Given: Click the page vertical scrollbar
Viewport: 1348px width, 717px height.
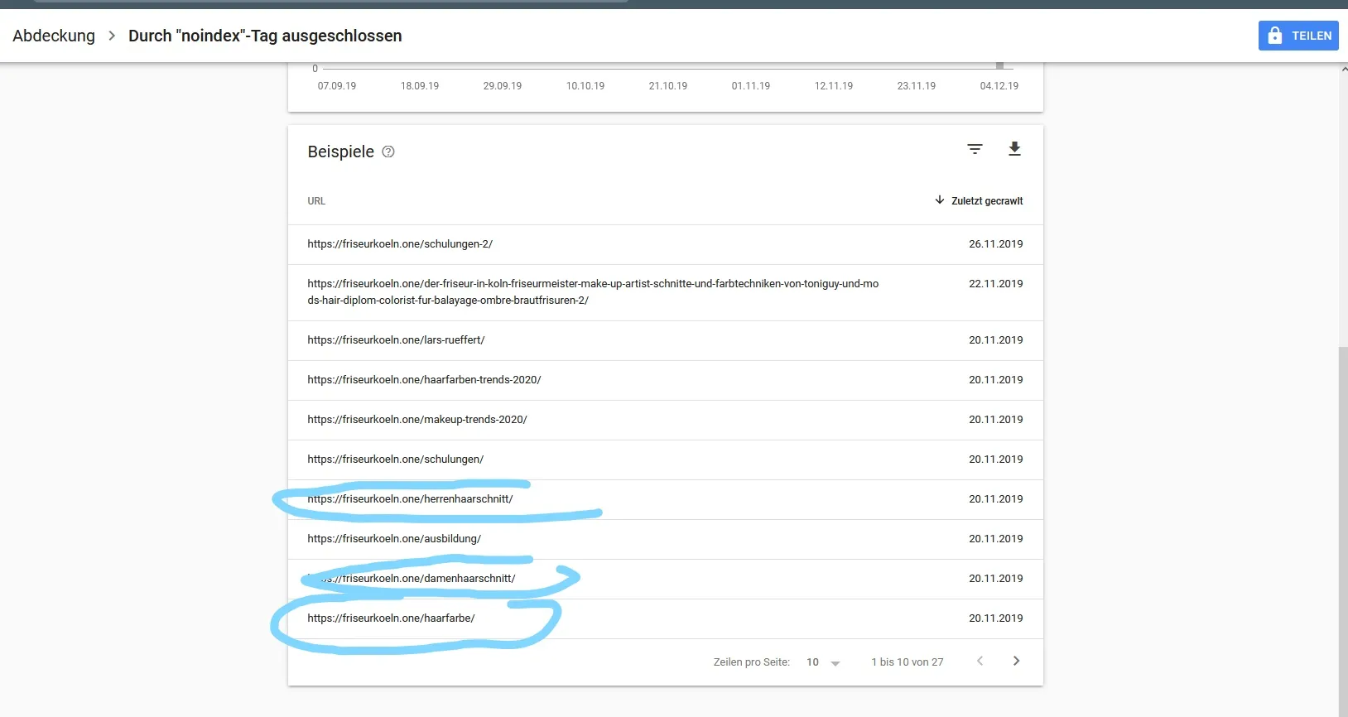Looking at the screenshot, I should (x=1343, y=530).
